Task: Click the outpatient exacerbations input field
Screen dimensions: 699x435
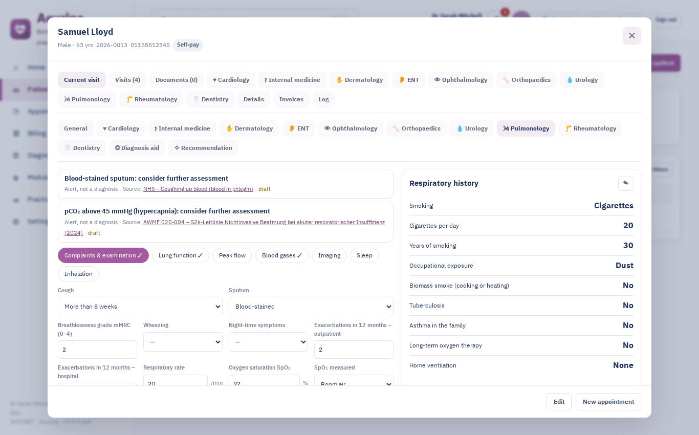Action: [354, 350]
